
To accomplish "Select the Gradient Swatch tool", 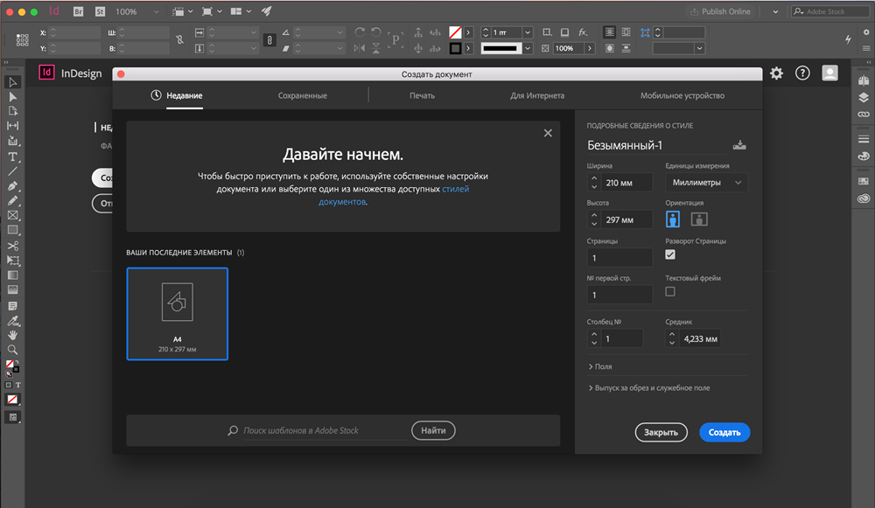I will [12, 275].
